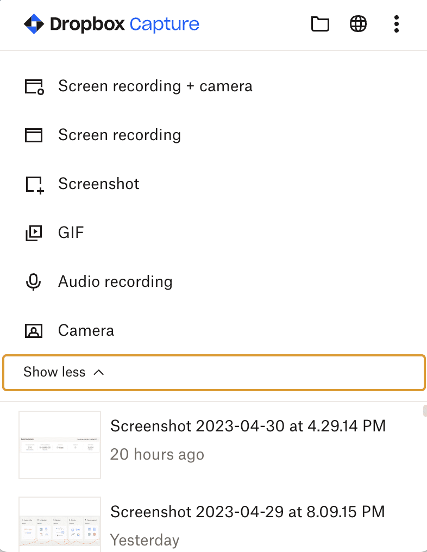Click the globe icon in header
This screenshot has height=552, width=427.
[358, 24]
